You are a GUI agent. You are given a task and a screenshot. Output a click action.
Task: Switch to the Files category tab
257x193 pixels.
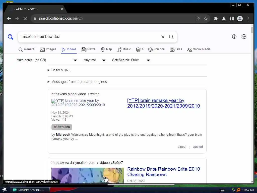click(x=176, y=50)
